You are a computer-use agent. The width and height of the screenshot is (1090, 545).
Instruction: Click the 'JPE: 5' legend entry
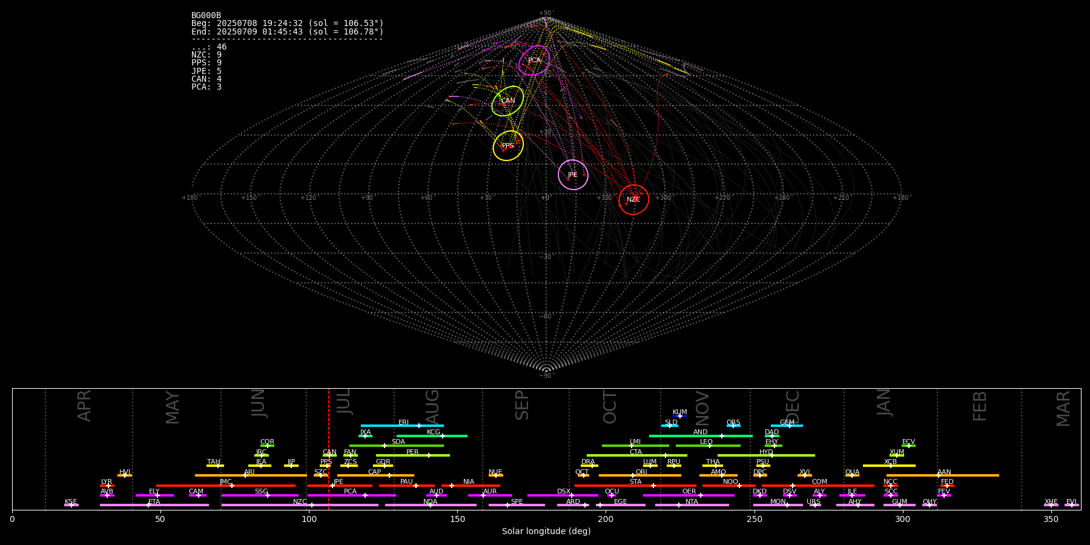206,71
